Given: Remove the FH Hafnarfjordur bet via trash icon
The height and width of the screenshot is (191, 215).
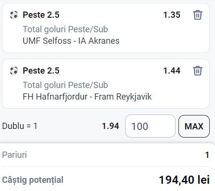Looking at the screenshot, I should point(198,71).
